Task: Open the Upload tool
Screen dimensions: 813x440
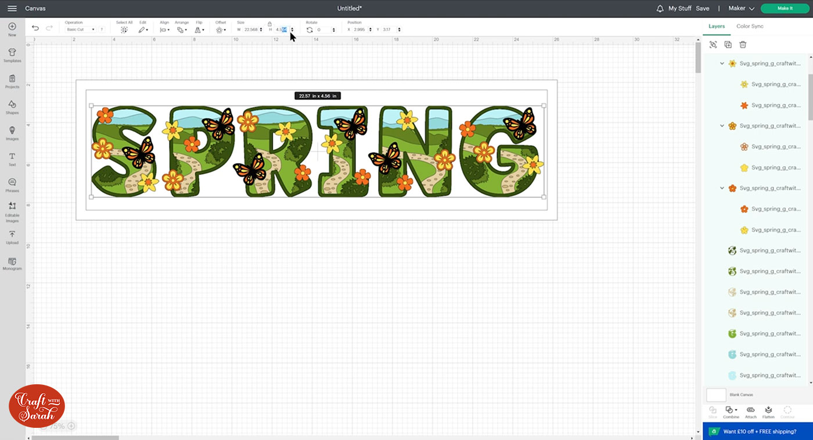Action: point(12,237)
